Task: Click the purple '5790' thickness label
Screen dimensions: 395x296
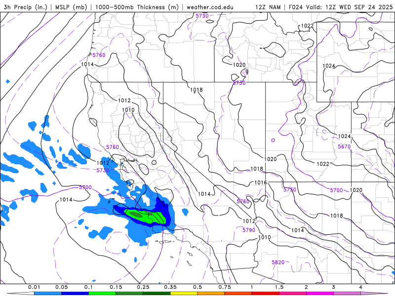Action: click(x=249, y=230)
